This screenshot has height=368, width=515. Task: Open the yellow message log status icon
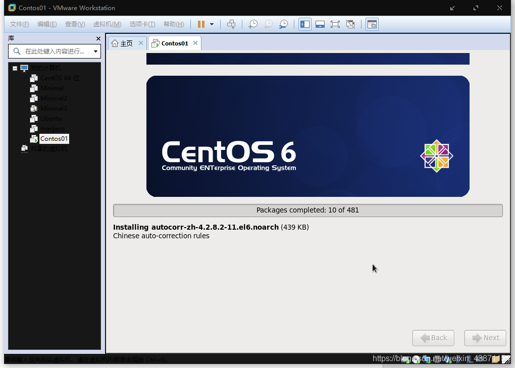[496, 359]
